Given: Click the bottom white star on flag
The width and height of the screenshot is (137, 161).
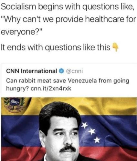Looking at the screenshot, I should coord(97,139).
